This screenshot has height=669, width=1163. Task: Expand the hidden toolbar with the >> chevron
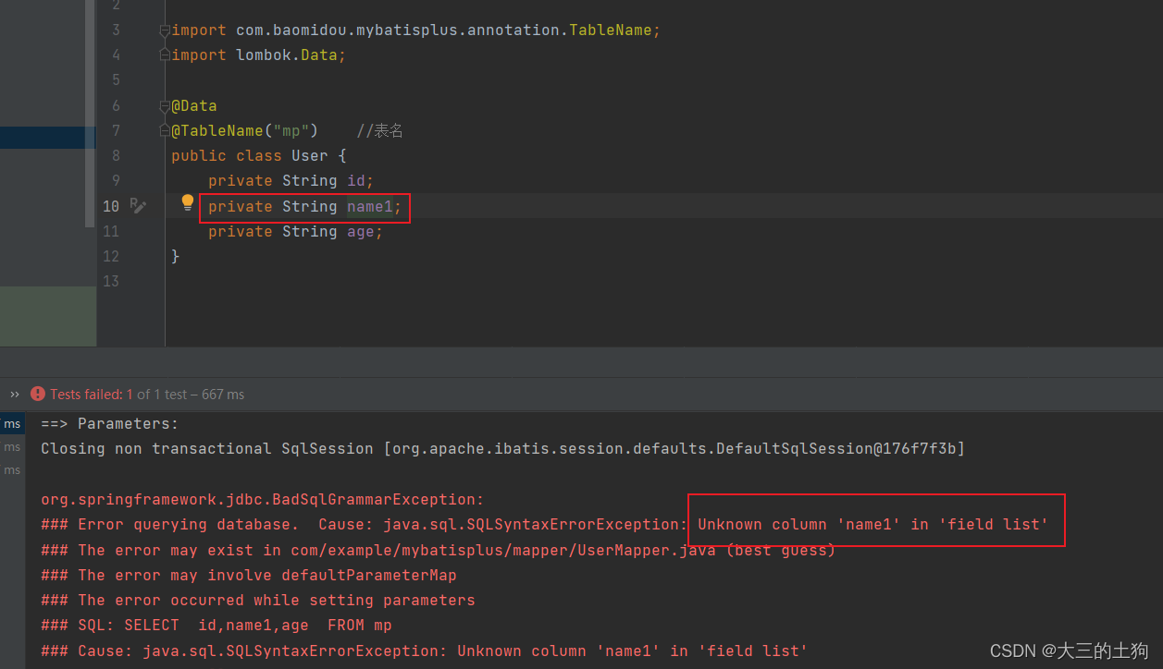[15, 394]
